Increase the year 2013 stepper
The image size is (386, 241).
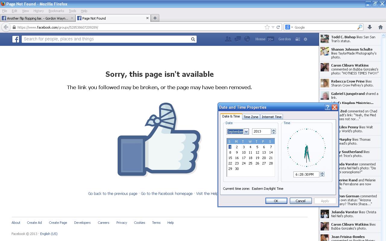pos(274,130)
